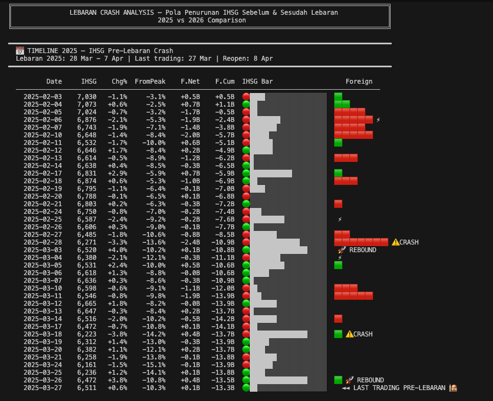Click the 'LAST TRADING PRE-LEBARAN' label
The image size is (493, 401).
tap(399, 388)
